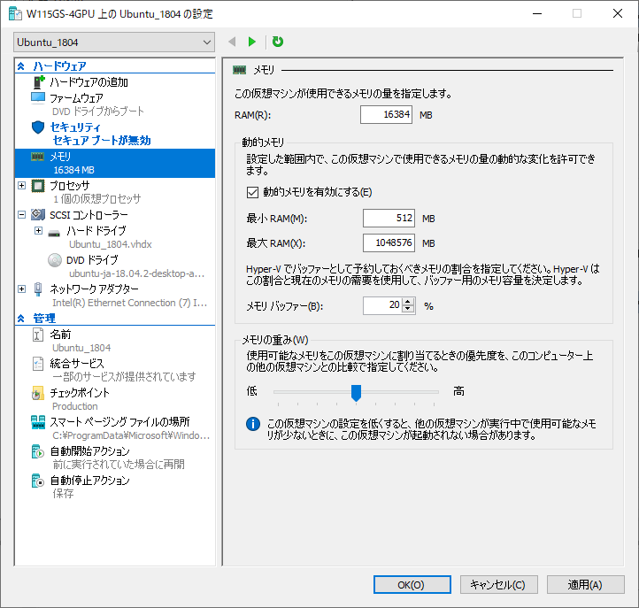This screenshot has width=639, height=608.
Task: Click the 16384 MB text in selected row
Action: point(73,170)
